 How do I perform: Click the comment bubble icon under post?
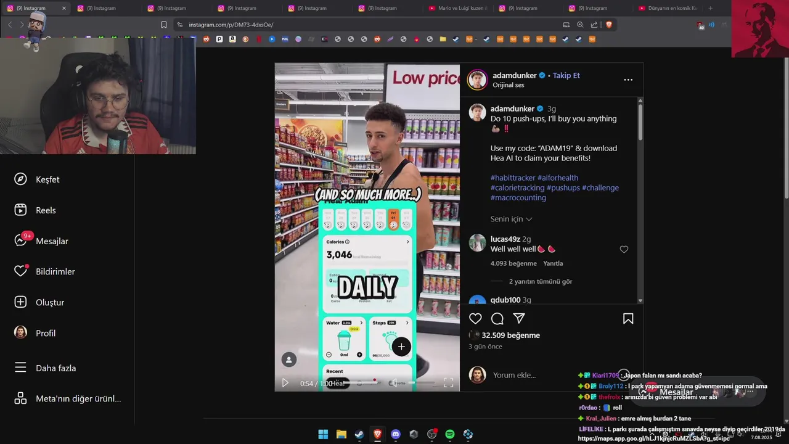click(497, 319)
